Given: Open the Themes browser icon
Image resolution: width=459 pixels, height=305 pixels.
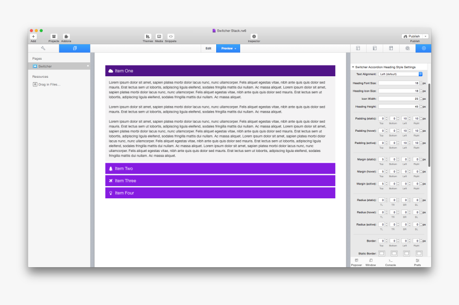Looking at the screenshot, I should coord(147,37).
